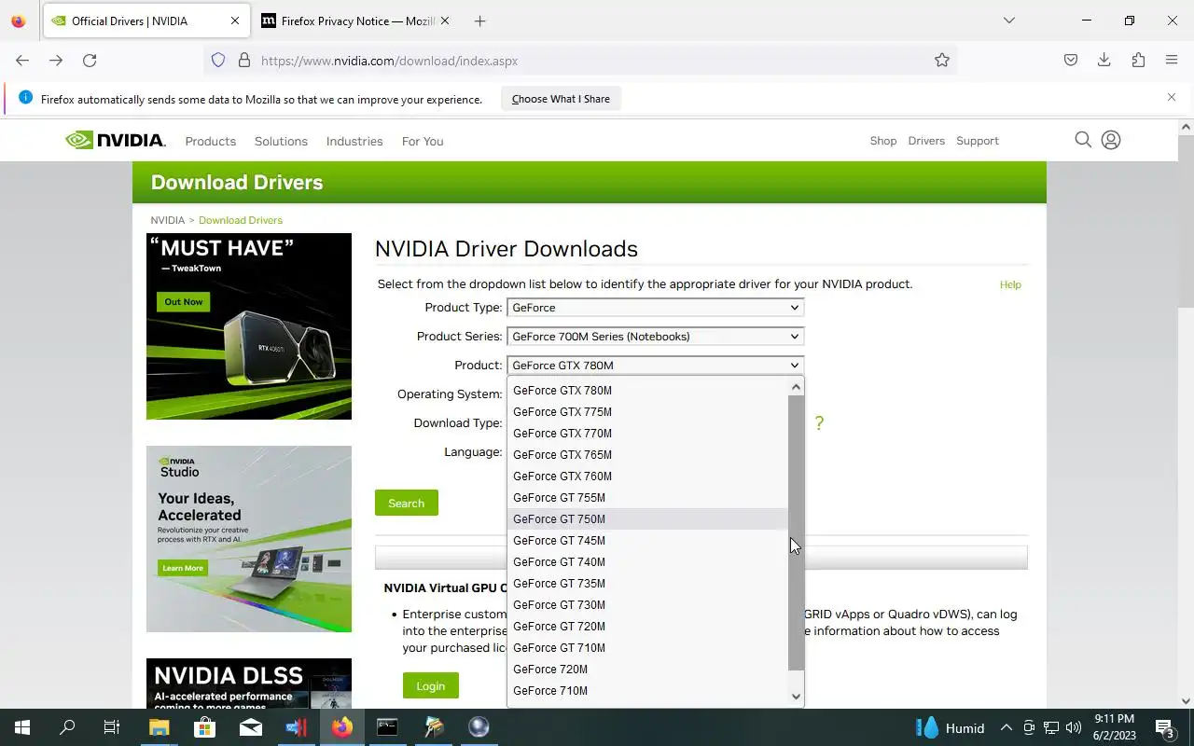Select GeForce GT 735M option
The height and width of the screenshot is (746, 1194).
pos(647,584)
